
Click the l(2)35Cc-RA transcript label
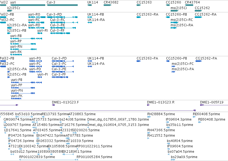pyautogui.click(x=17, y=25)
